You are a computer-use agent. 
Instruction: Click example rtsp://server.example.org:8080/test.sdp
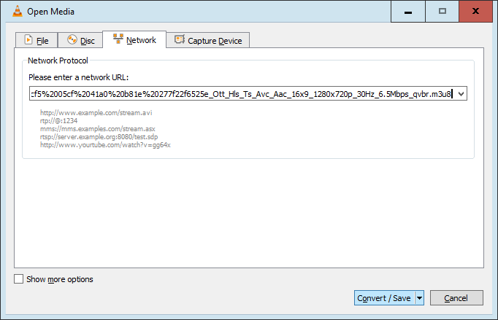(x=99, y=137)
